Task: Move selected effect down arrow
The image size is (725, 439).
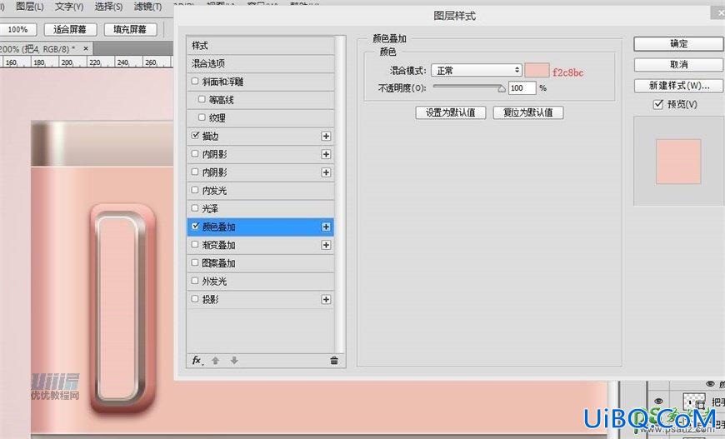Action: point(234,361)
